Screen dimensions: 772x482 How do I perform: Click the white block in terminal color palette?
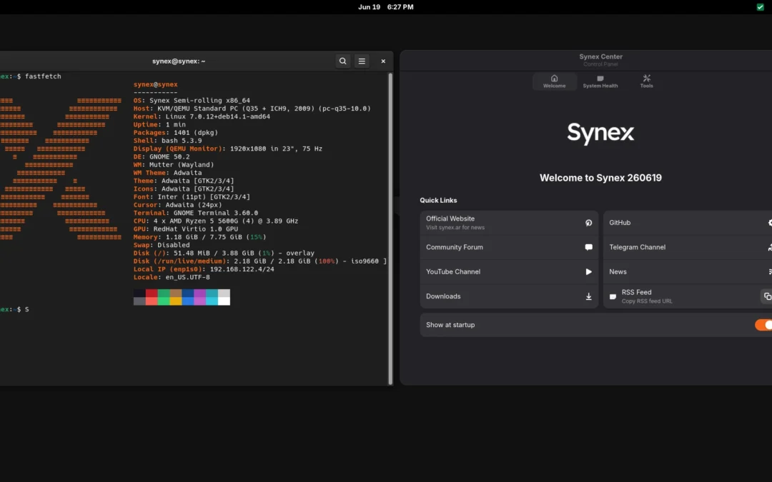(x=224, y=301)
